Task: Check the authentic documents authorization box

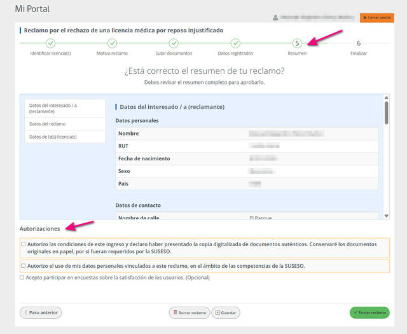Action: (x=24, y=244)
